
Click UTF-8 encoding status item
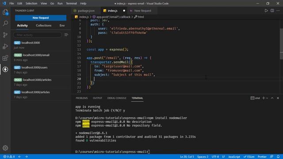[215, 157]
